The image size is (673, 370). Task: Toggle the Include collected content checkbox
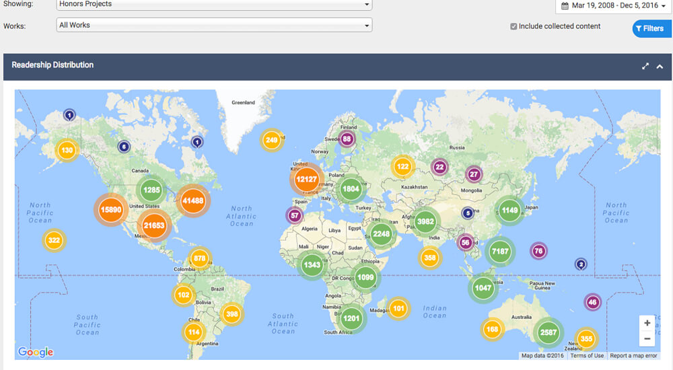pos(513,26)
